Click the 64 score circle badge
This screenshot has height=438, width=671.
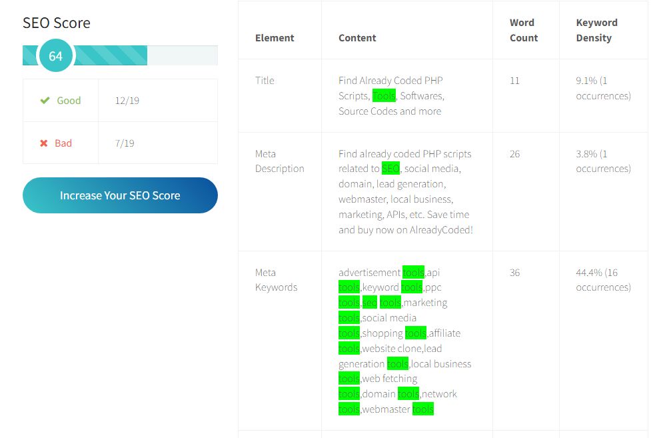[55, 55]
